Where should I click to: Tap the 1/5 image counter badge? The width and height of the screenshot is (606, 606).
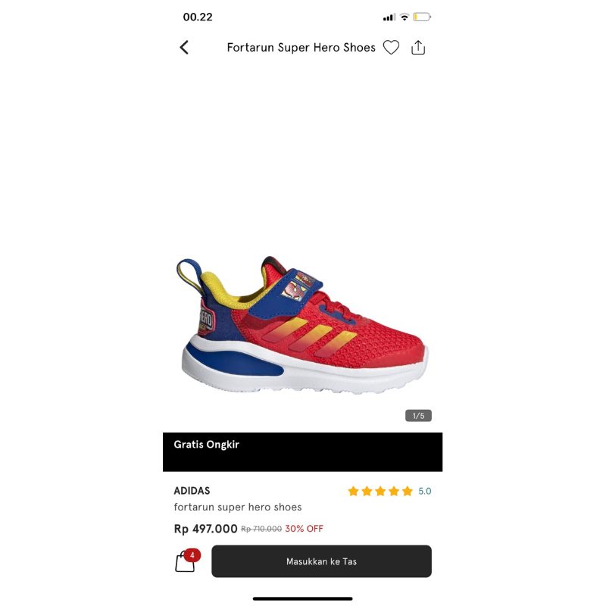(x=418, y=415)
